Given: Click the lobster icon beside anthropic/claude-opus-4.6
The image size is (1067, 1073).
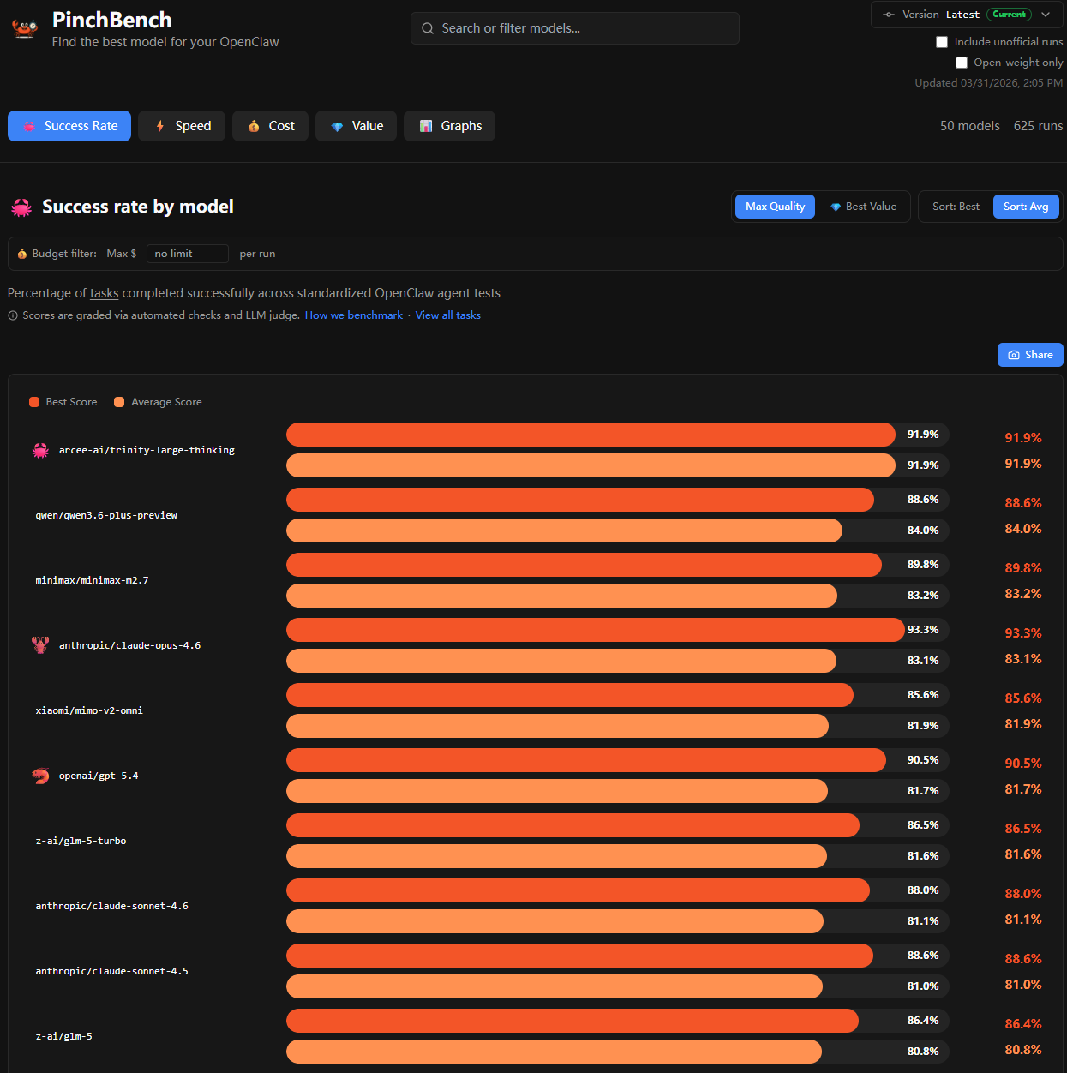Looking at the screenshot, I should tap(40, 645).
